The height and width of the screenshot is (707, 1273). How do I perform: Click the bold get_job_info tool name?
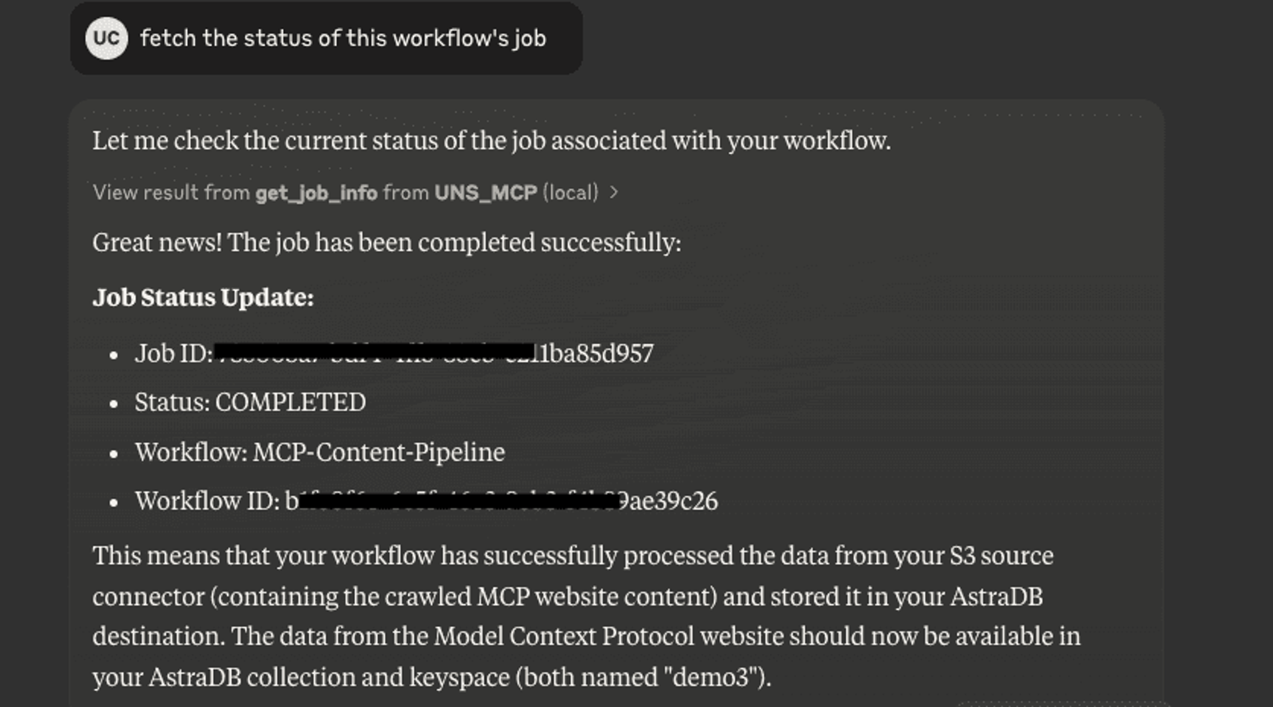316,193
